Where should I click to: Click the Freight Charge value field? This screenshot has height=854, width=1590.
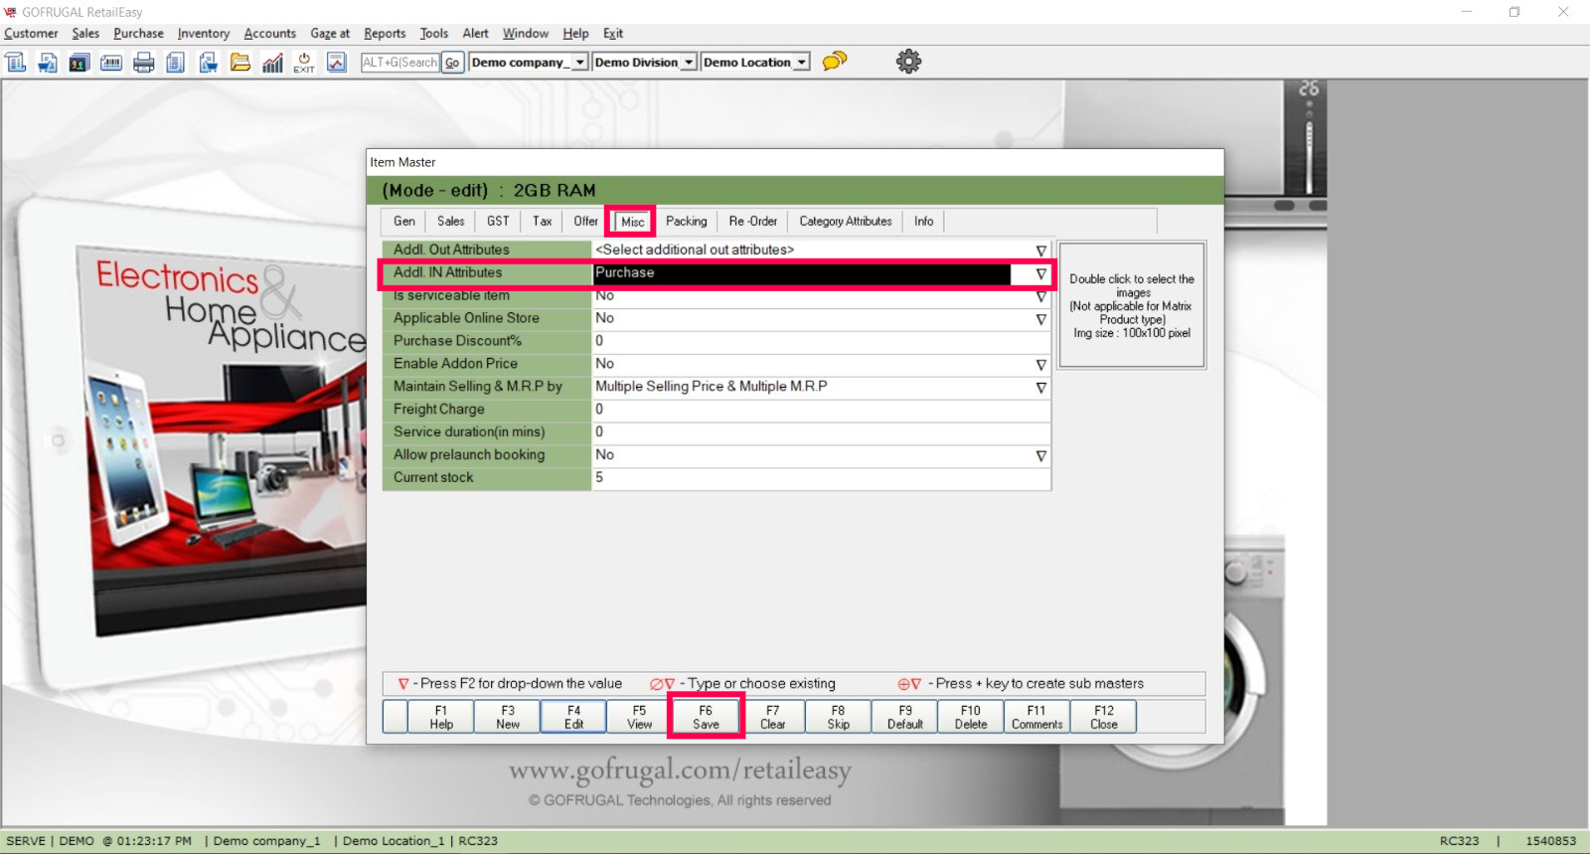click(821, 410)
